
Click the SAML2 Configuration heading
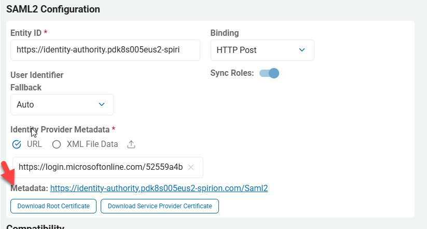click(53, 9)
